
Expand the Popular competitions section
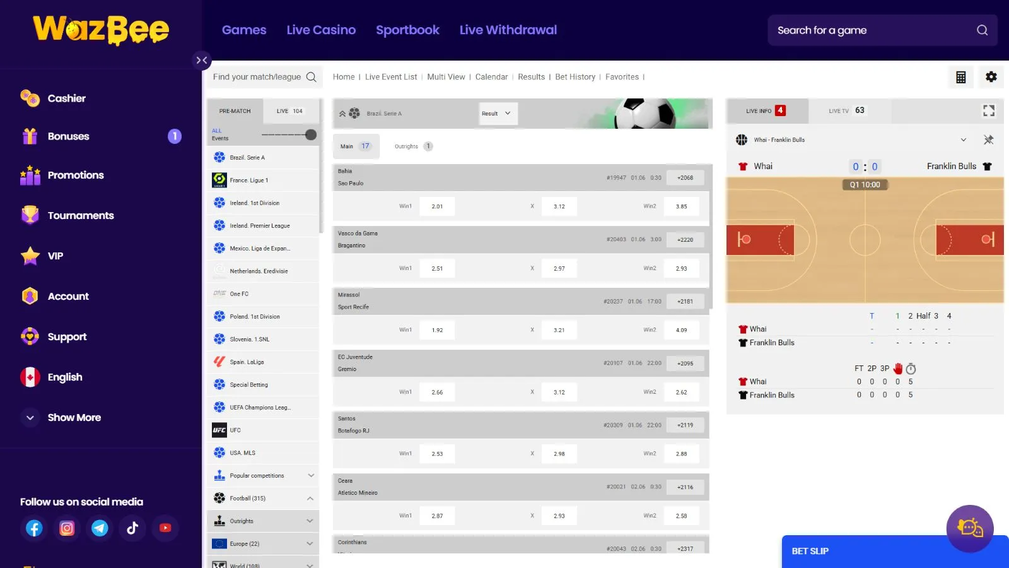point(310,476)
